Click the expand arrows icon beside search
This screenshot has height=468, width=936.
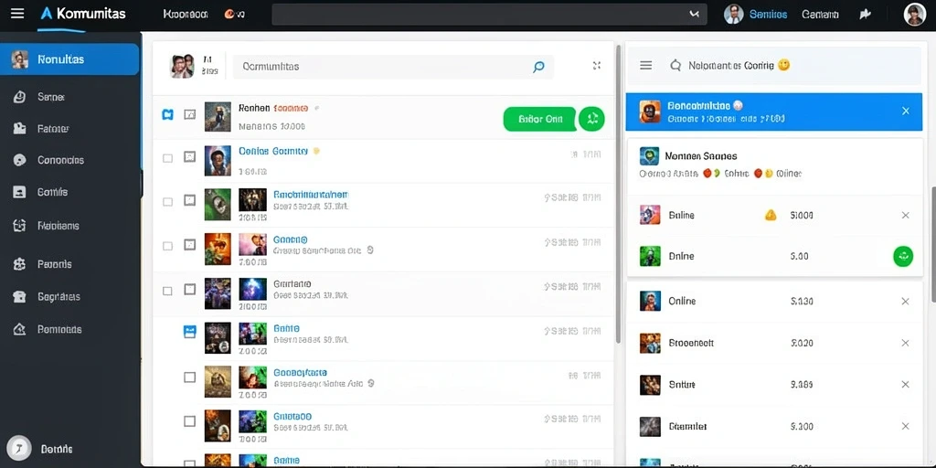point(596,66)
